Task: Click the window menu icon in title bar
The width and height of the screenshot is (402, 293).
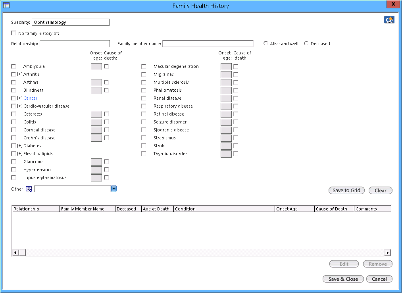Action: (6, 6)
